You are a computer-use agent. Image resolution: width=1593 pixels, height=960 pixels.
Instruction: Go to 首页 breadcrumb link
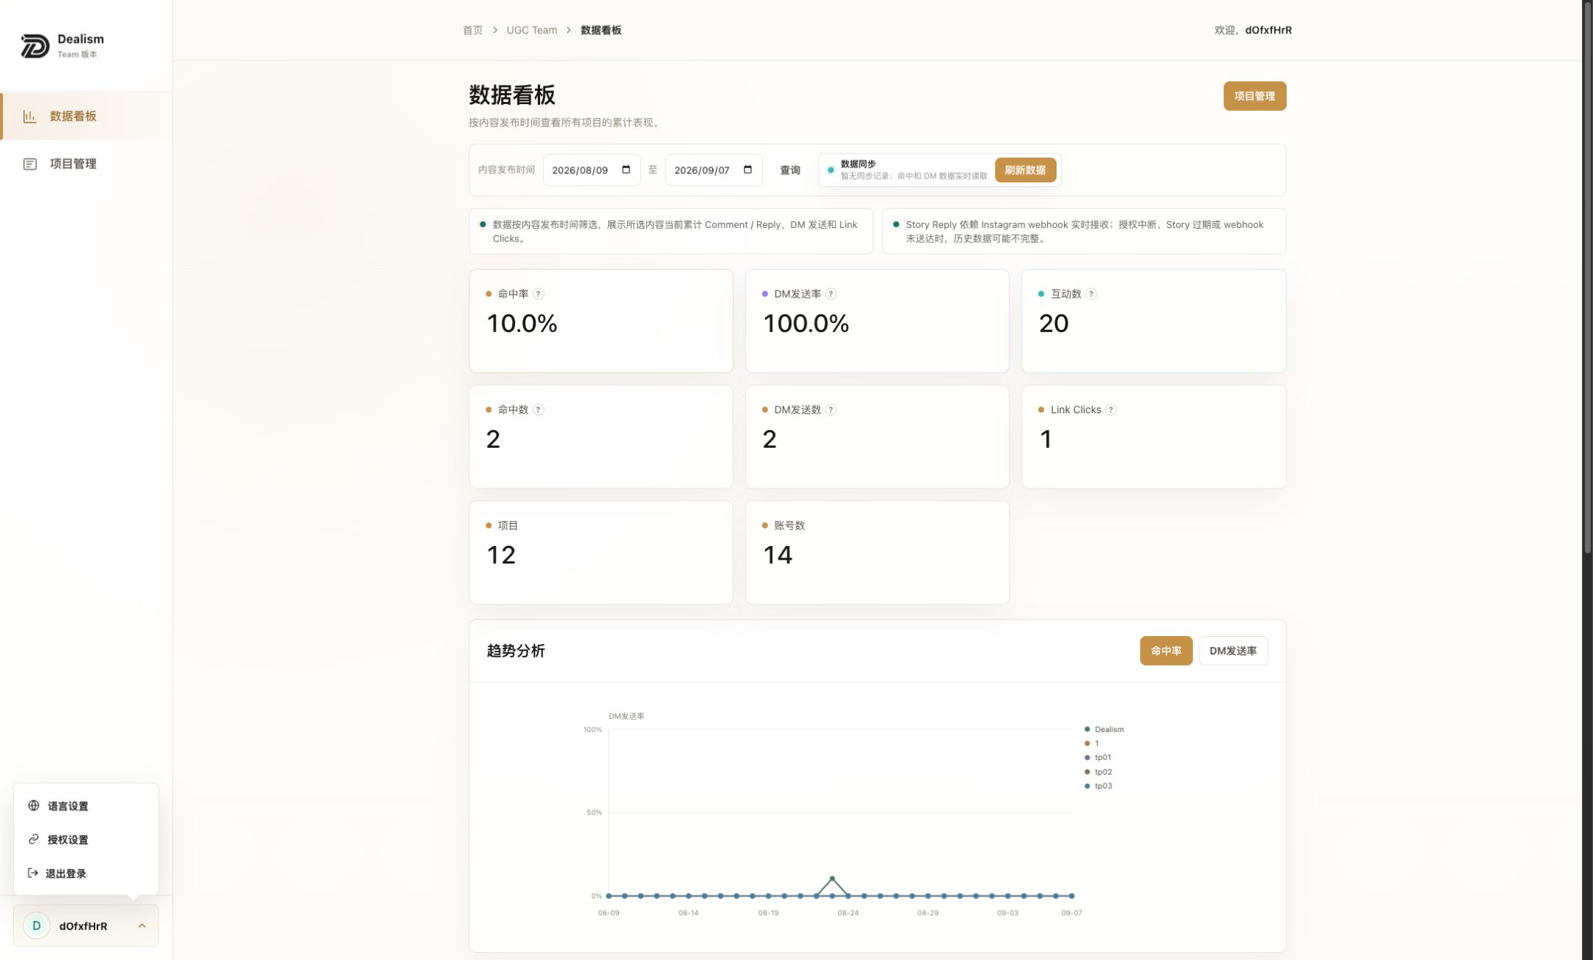pos(473,30)
